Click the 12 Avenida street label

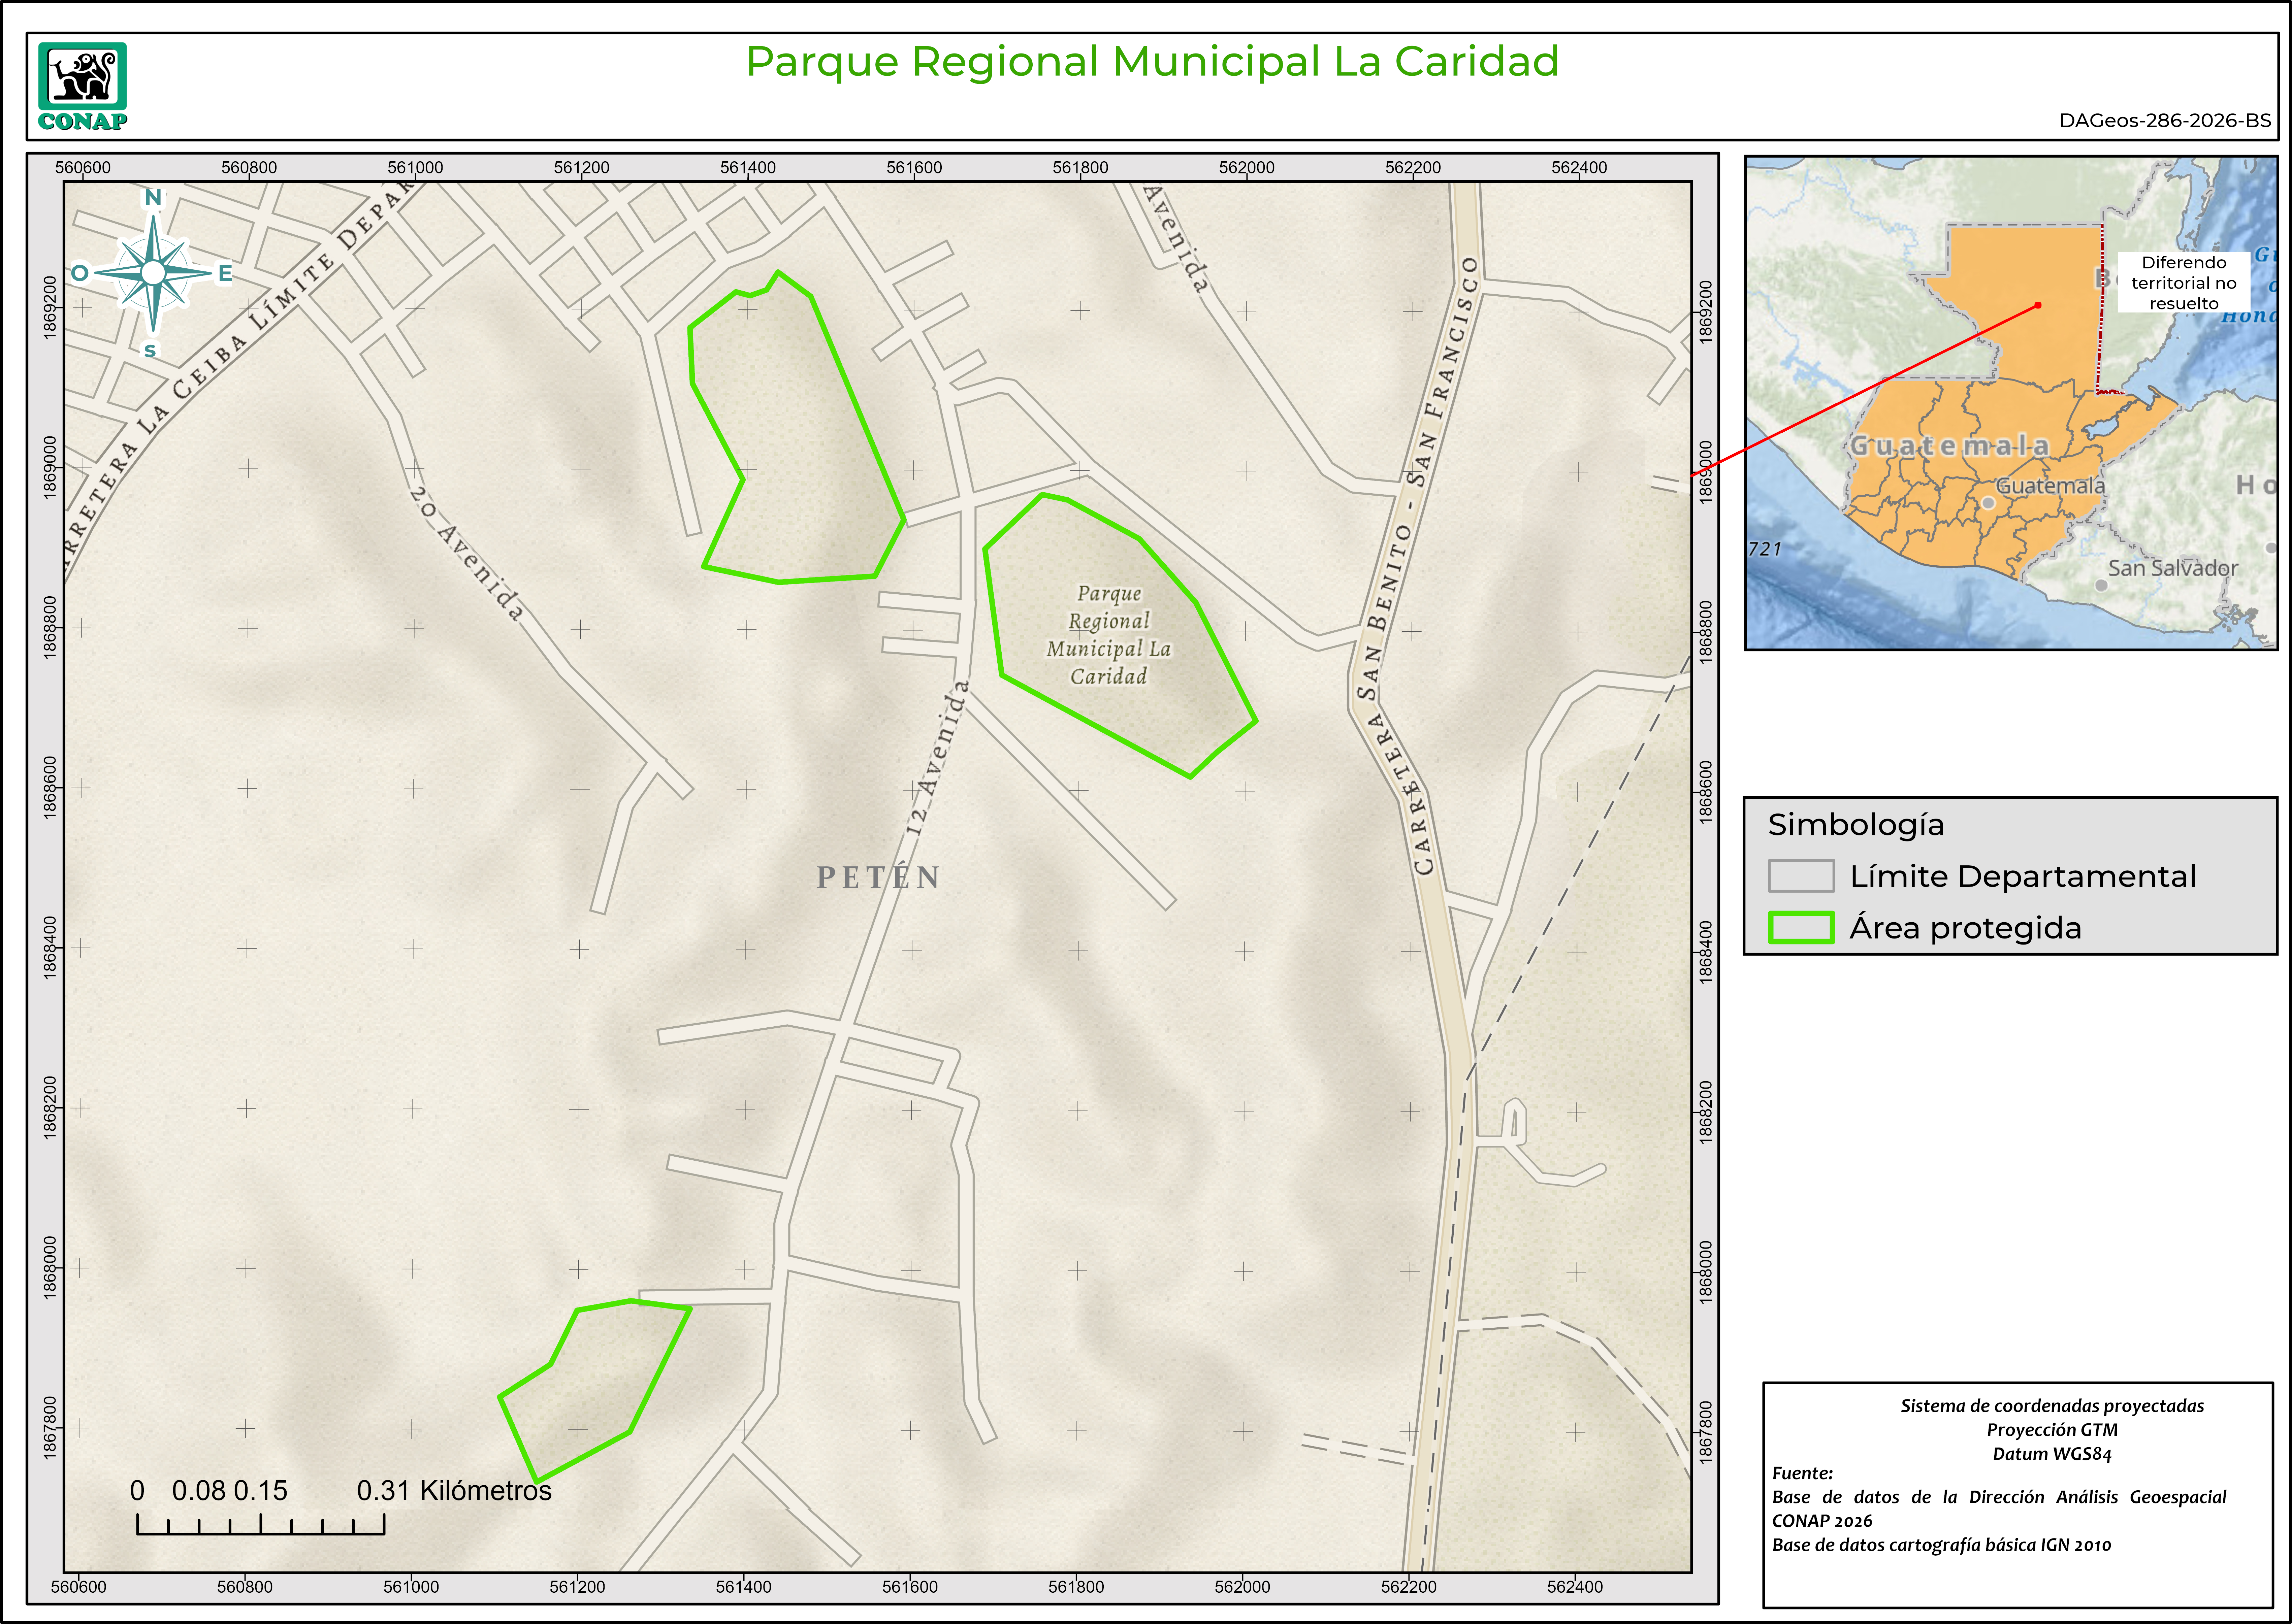pos(937,758)
